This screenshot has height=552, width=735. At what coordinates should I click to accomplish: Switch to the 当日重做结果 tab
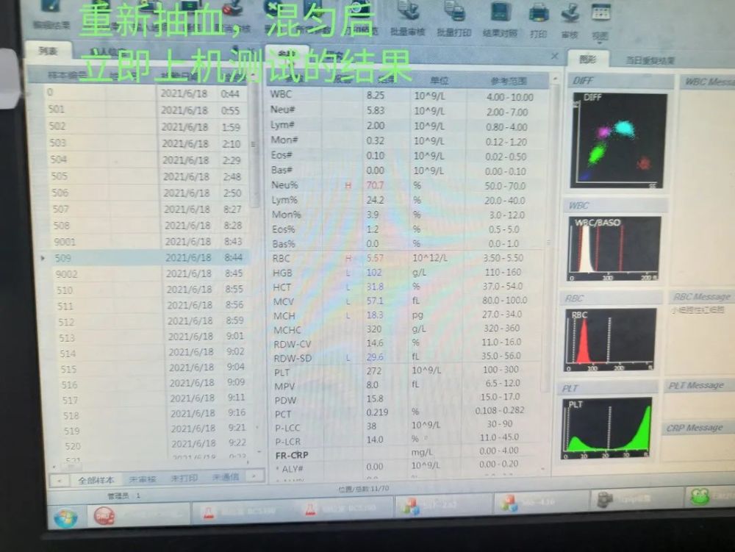tap(650, 60)
